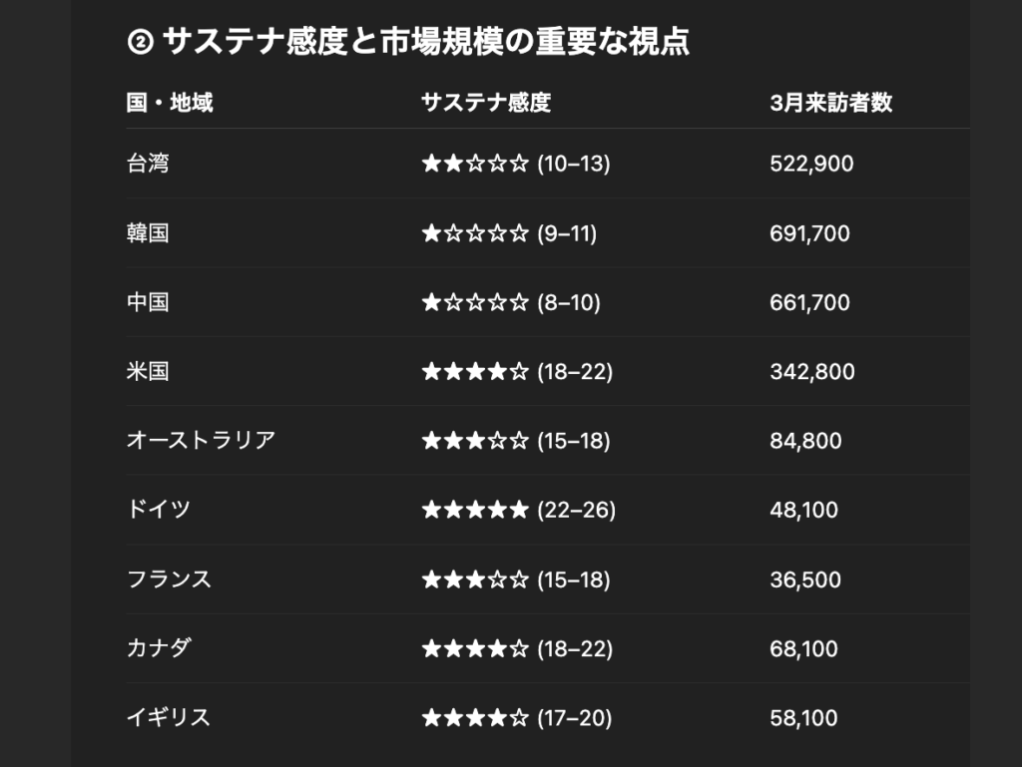Click the 国・地域 column header
Viewport: 1022px width, 767px height.
coord(170,102)
